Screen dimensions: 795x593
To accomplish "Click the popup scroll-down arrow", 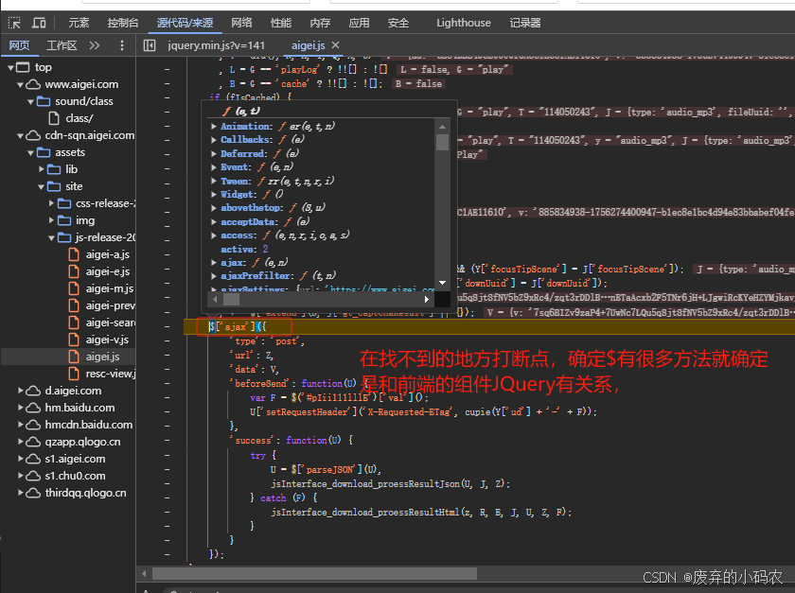I will pyautogui.click(x=442, y=284).
